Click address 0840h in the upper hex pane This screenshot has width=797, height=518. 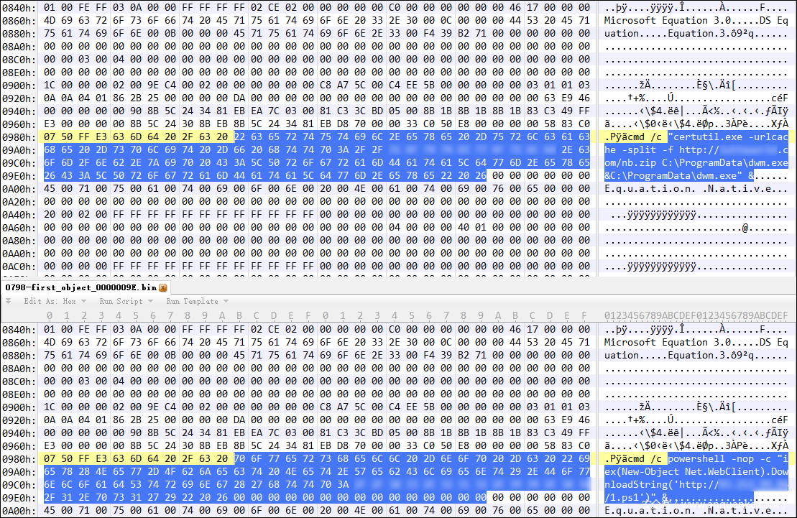click(x=19, y=8)
